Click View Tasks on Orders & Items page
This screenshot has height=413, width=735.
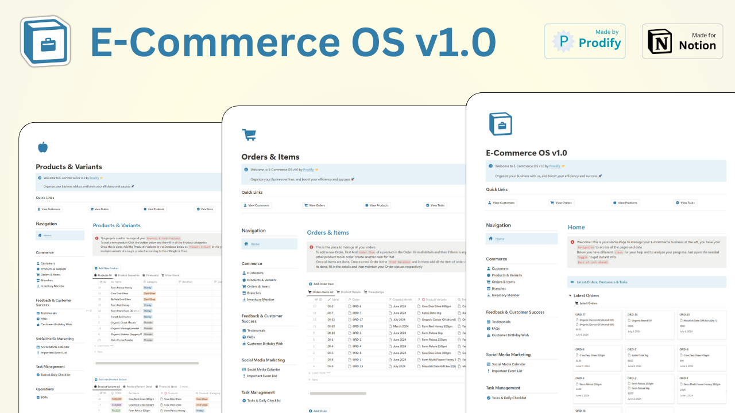pos(435,205)
